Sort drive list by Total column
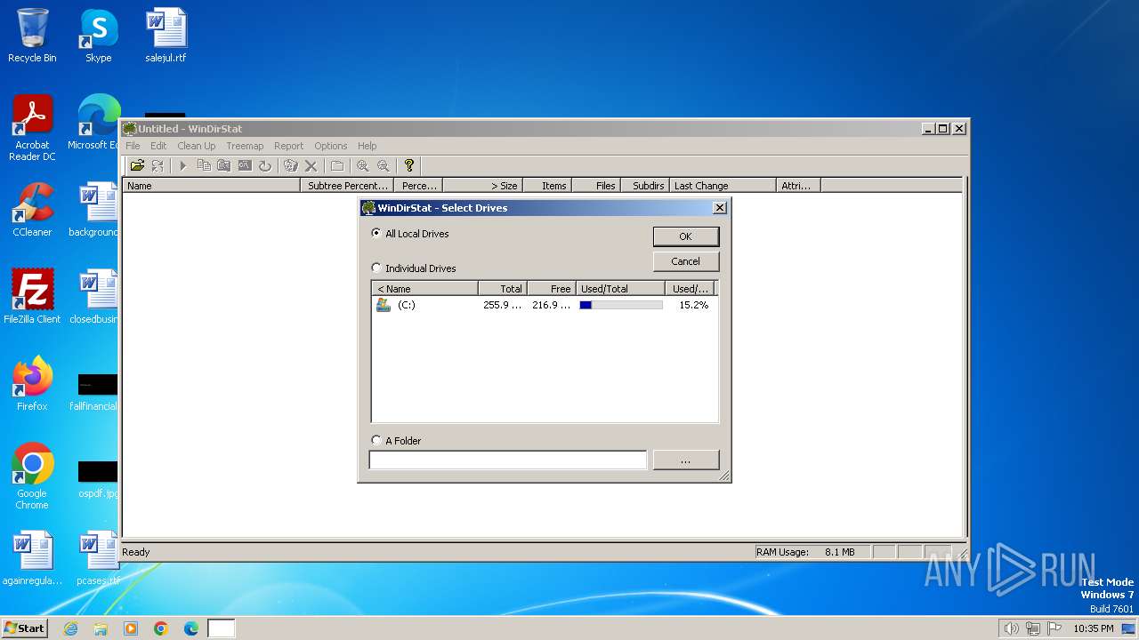Viewport: 1139px width, 640px height. click(503, 289)
